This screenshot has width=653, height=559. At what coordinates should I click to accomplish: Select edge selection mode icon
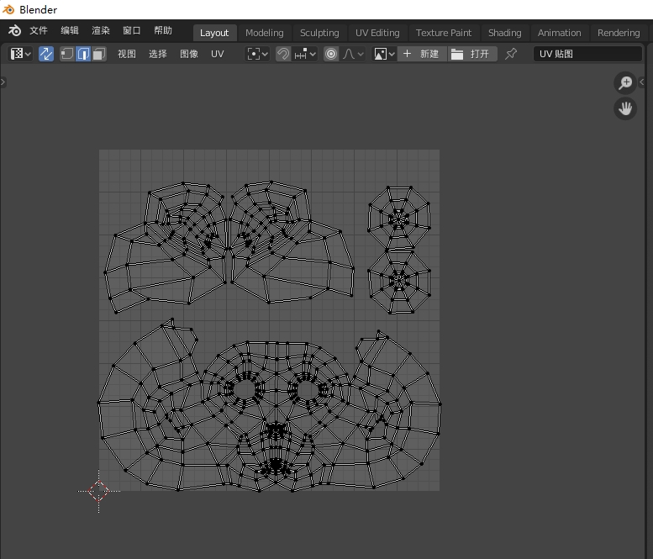(83, 54)
